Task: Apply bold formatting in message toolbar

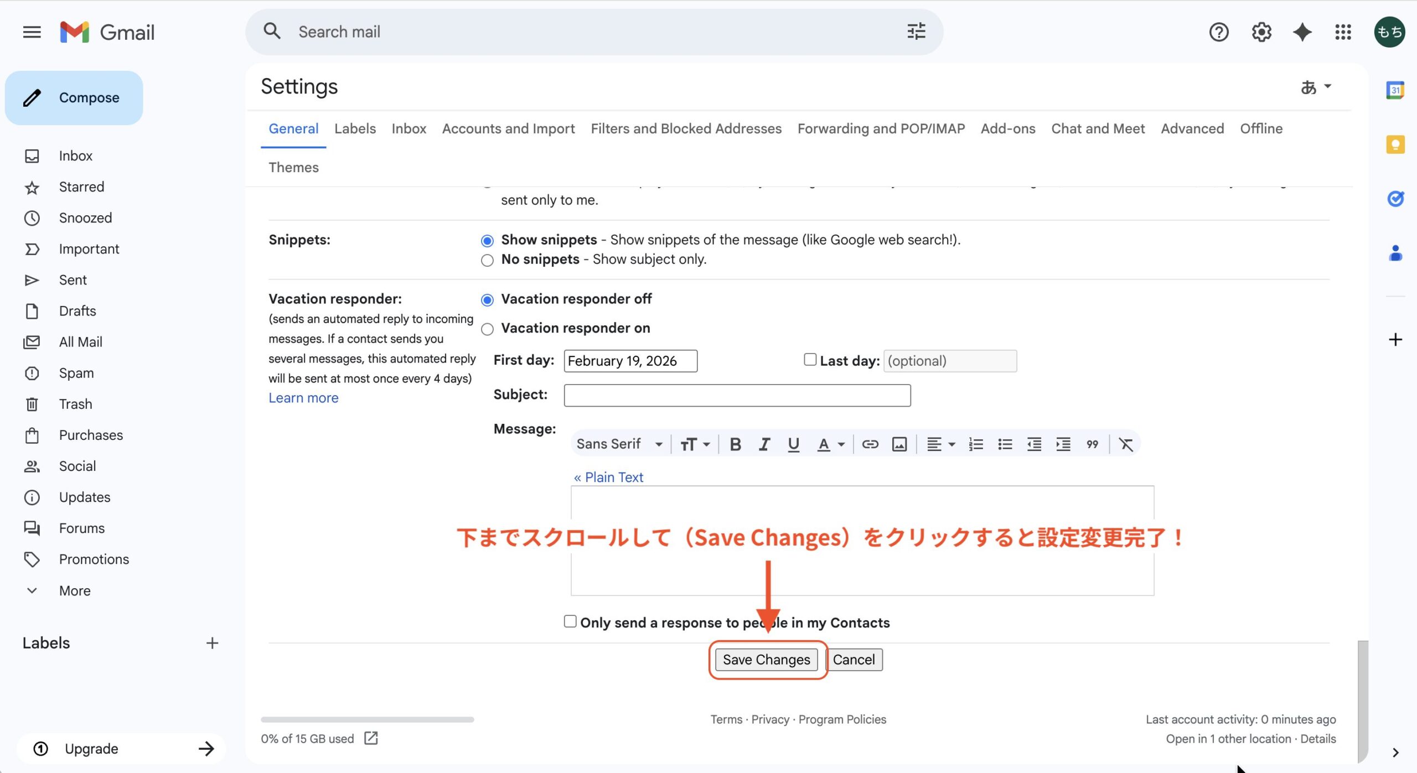Action: tap(735, 443)
